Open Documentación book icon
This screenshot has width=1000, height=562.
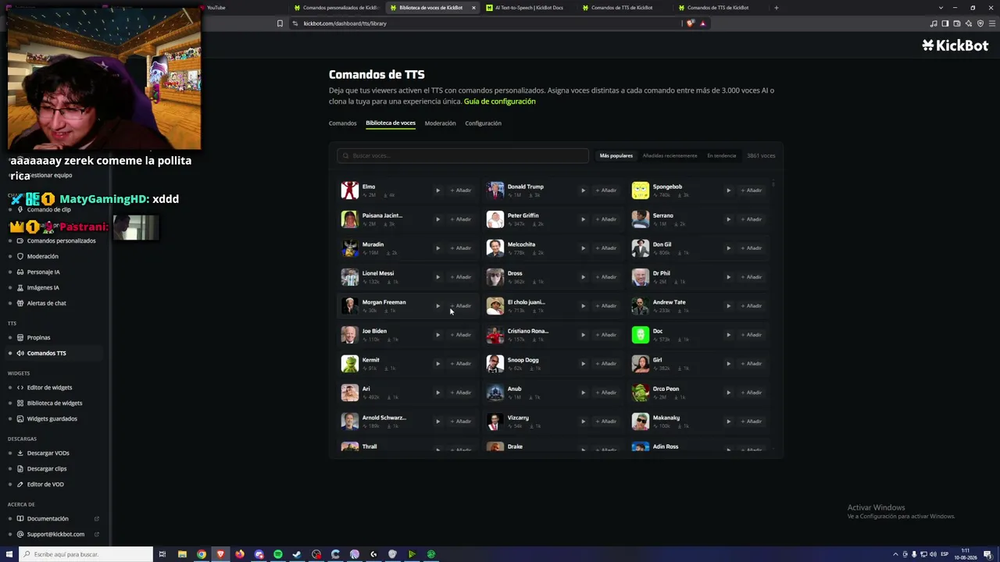pos(21,518)
